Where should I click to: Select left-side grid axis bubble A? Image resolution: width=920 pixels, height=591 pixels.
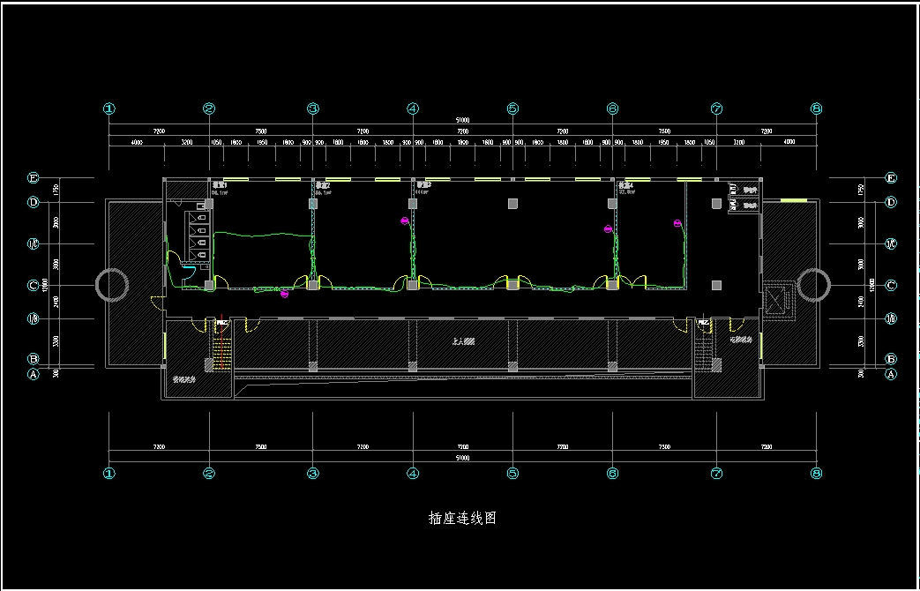(34, 374)
